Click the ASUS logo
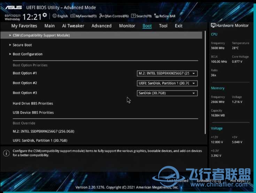 point(14,8)
